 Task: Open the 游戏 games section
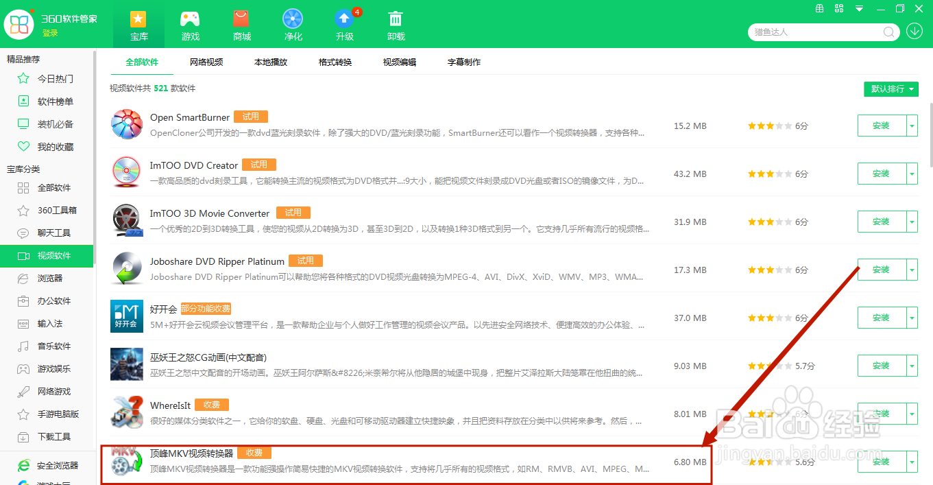(190, 25)
